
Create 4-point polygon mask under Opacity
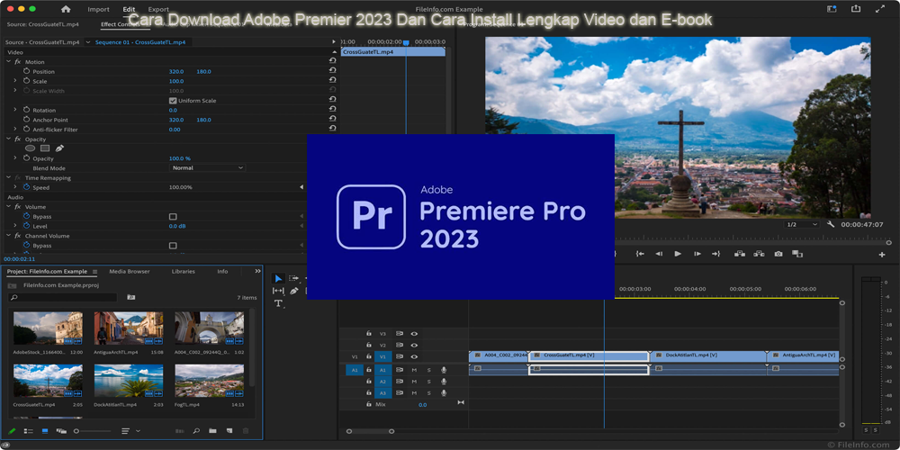pyautogui.click(x=45, y=148)
